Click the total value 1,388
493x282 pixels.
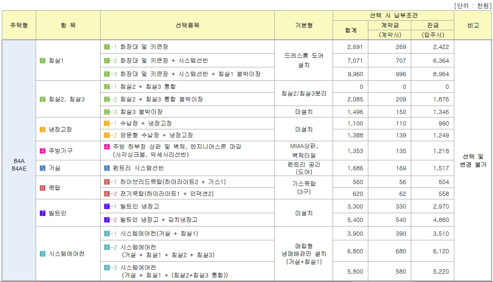[x=355, y=135]
